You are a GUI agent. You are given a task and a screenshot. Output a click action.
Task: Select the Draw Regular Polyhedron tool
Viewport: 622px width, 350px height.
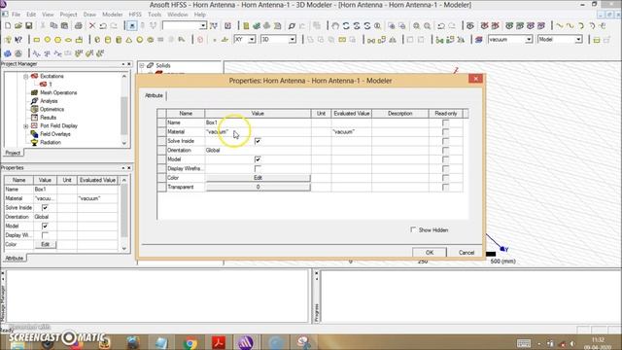point(119,40)
